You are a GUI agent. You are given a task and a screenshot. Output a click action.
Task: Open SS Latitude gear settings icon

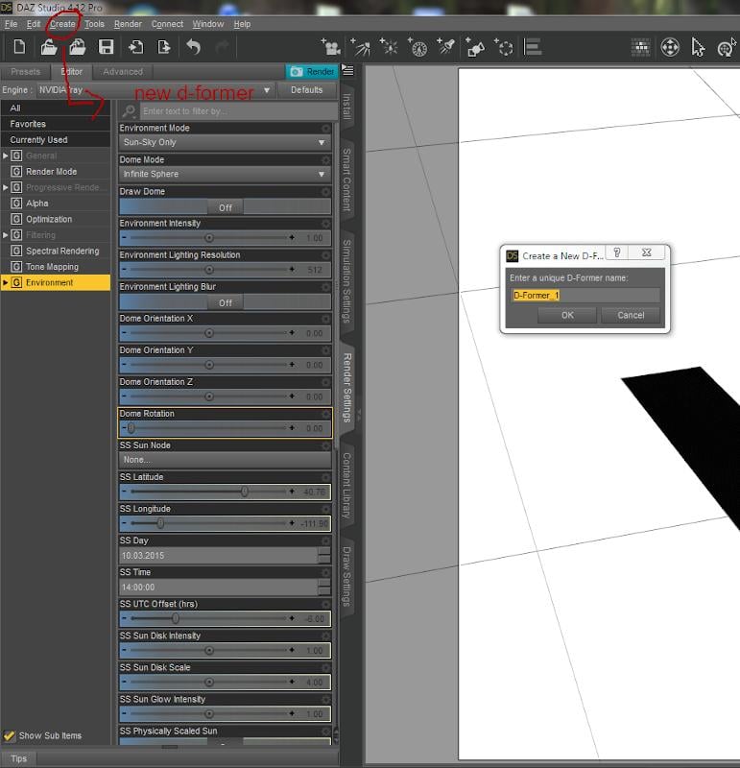click(325, 477)
